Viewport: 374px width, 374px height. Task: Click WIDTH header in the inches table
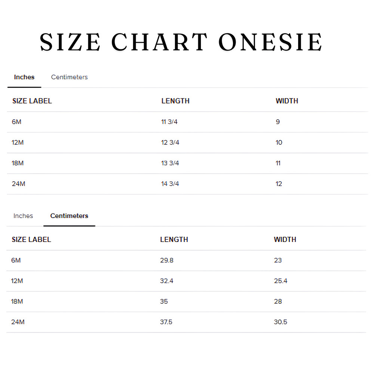[x=287, y=101]
